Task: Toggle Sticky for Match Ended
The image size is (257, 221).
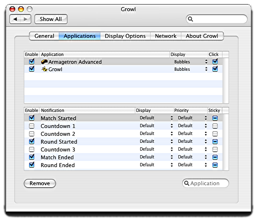Action: [x=215, y=157]
